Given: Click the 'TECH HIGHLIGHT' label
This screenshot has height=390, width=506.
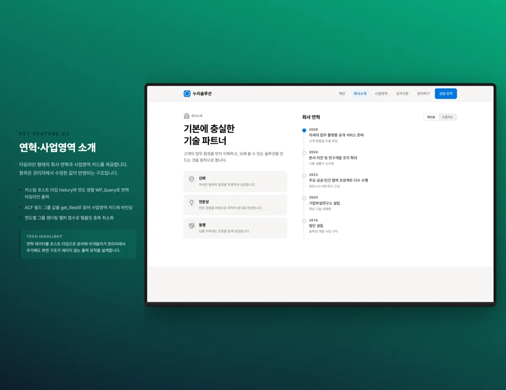Looking at the screenshot, I should [44, 237].
